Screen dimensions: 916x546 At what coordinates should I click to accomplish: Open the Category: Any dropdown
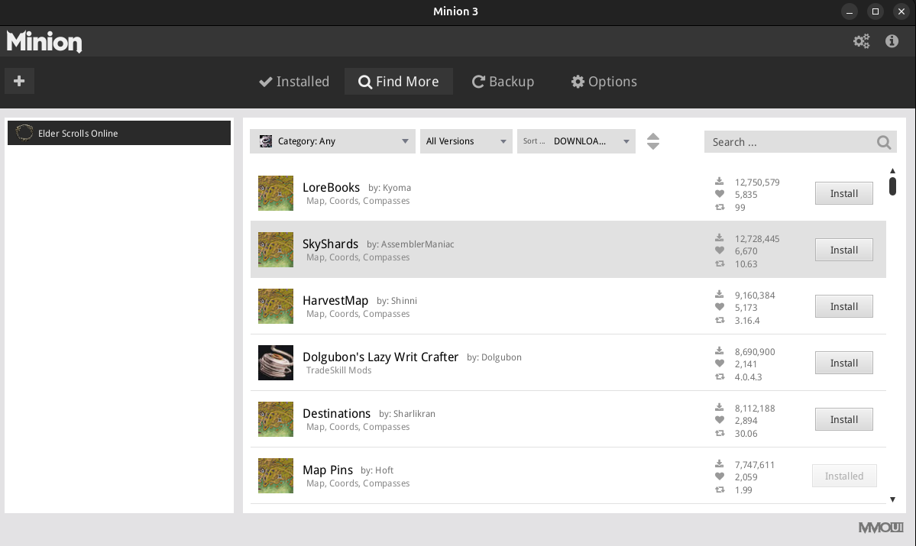pos(332,141)
